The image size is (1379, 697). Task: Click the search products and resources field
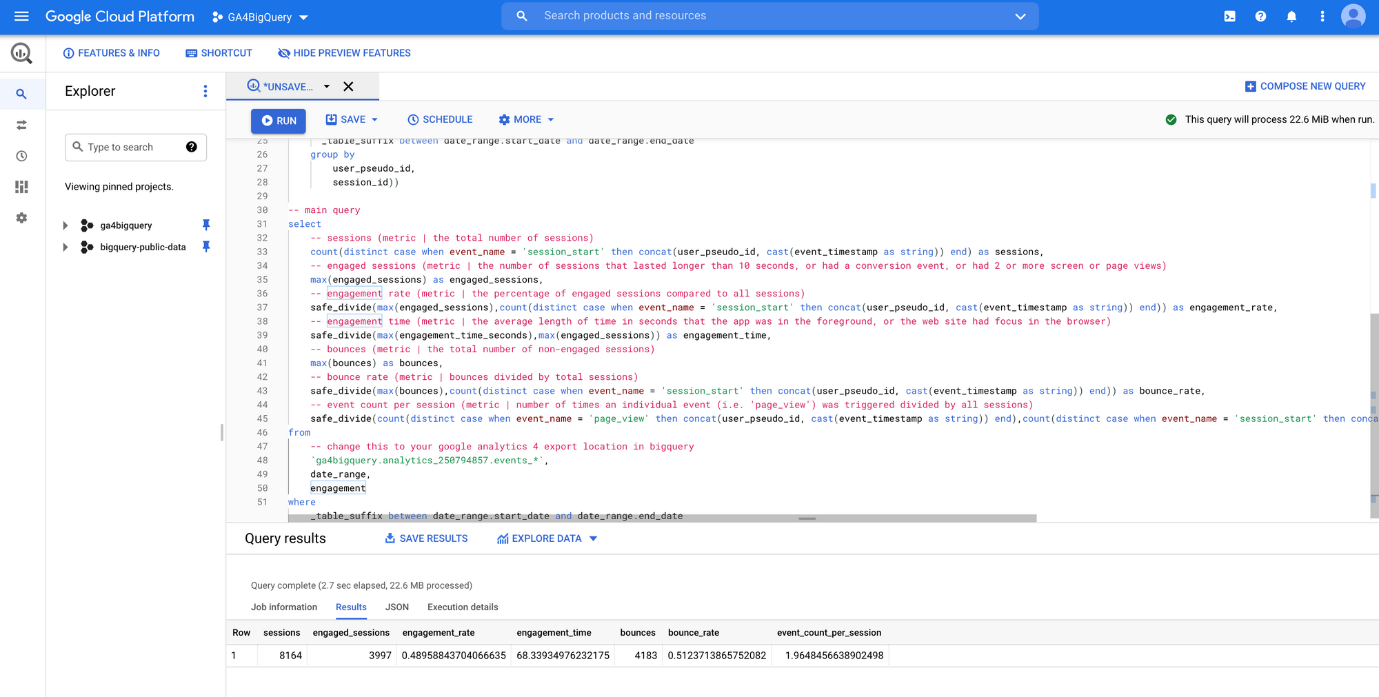point(769,16)
